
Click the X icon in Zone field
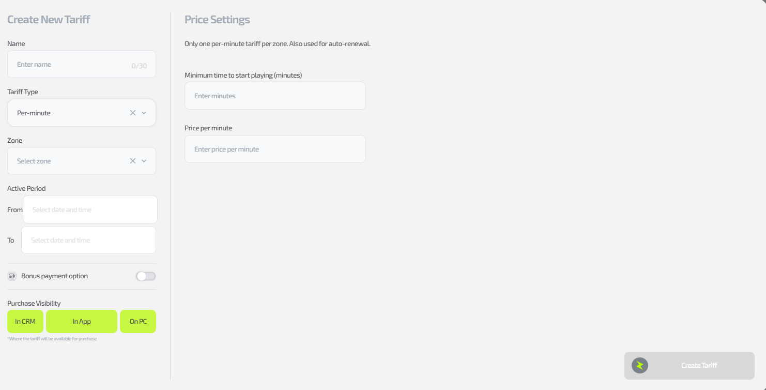(133, 161)
